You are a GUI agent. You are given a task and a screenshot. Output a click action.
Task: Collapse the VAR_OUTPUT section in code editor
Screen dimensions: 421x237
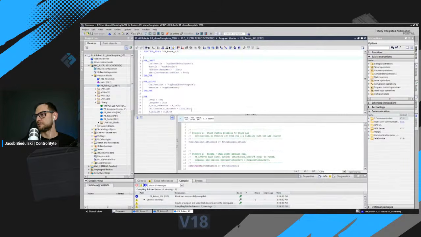pyautogui.click(x=142, y=81)
